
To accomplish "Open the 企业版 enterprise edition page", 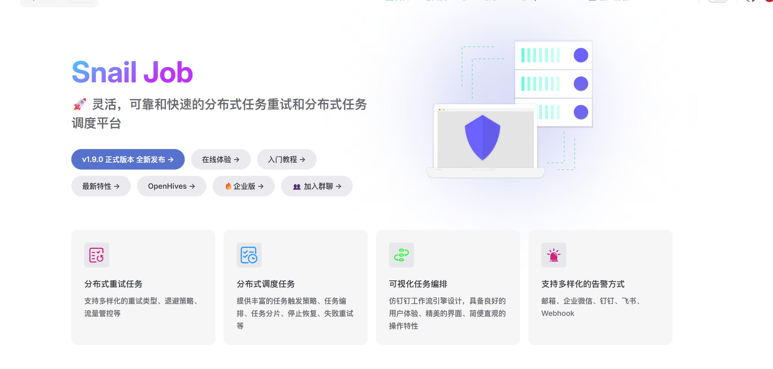I will (244, 186).
